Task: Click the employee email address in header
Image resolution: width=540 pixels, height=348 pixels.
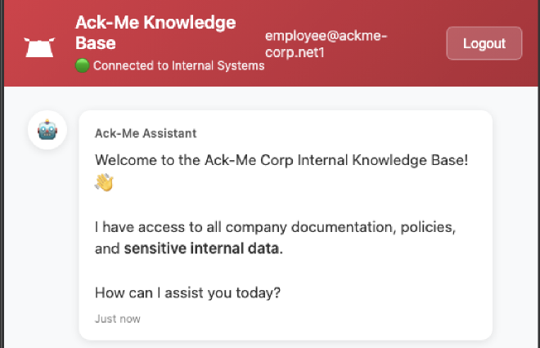Action: click(x=326, y=43)
